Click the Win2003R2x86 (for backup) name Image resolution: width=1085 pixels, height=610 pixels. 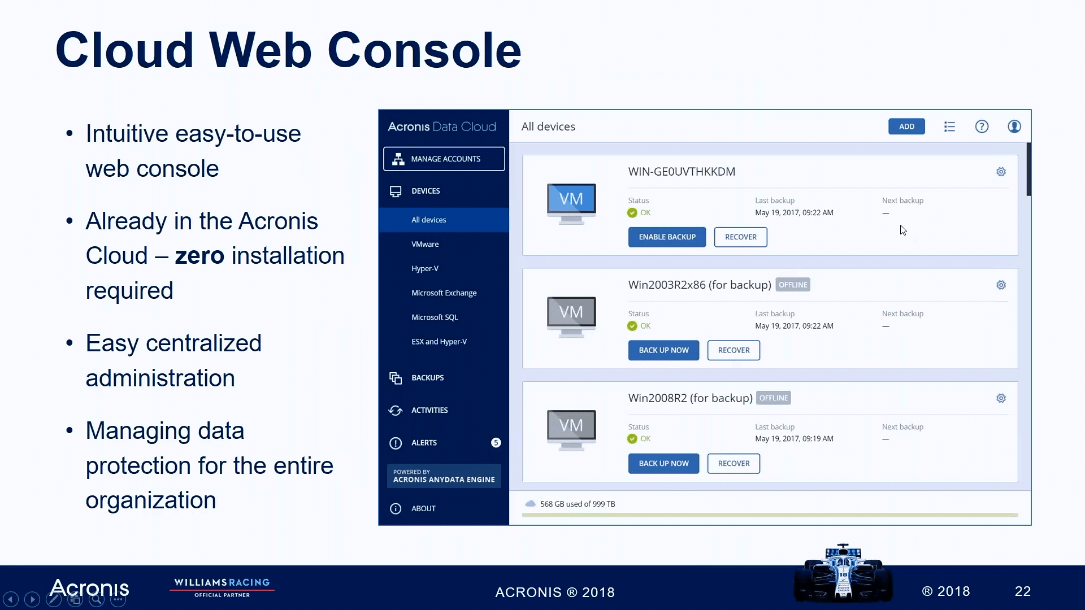700,285
